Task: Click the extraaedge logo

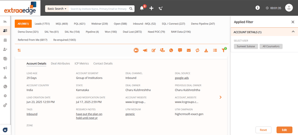Action: [20, 8]
